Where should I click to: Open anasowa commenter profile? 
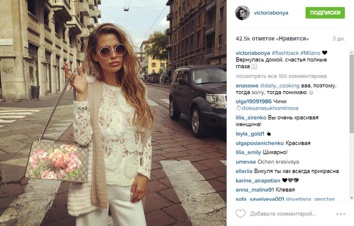(x=247, y=86)
